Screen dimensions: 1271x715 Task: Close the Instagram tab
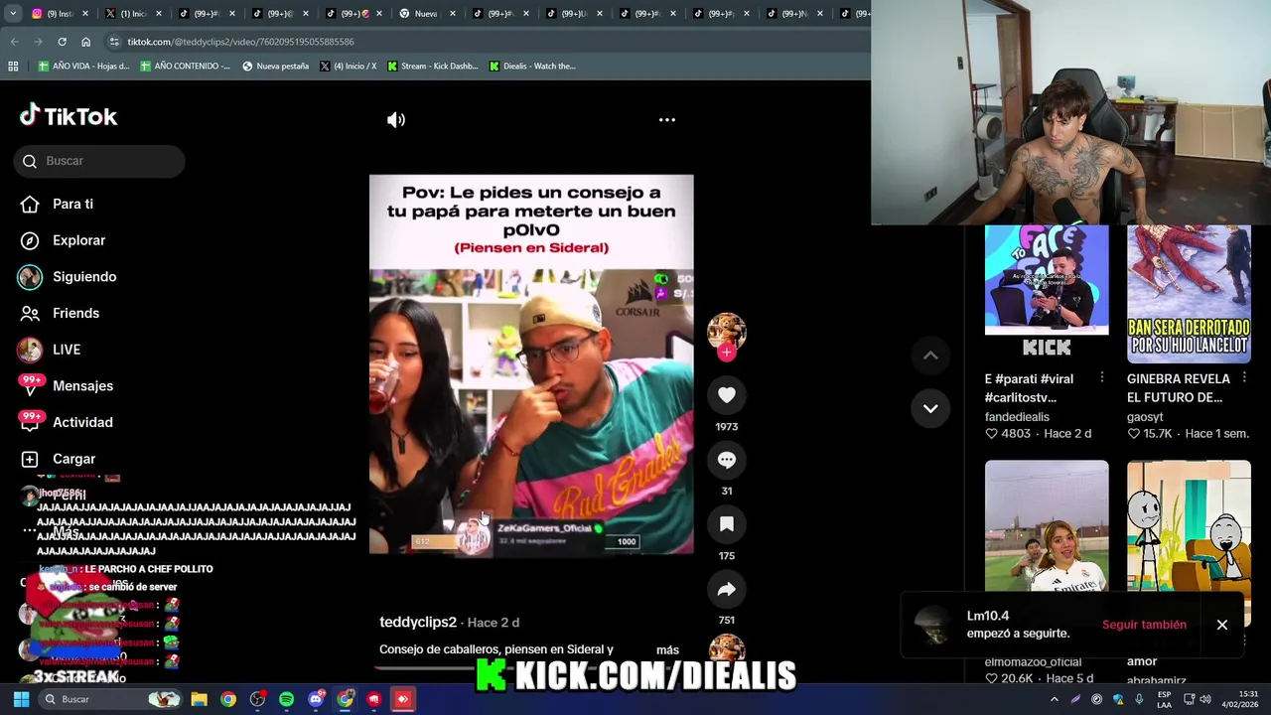(85, 14)
